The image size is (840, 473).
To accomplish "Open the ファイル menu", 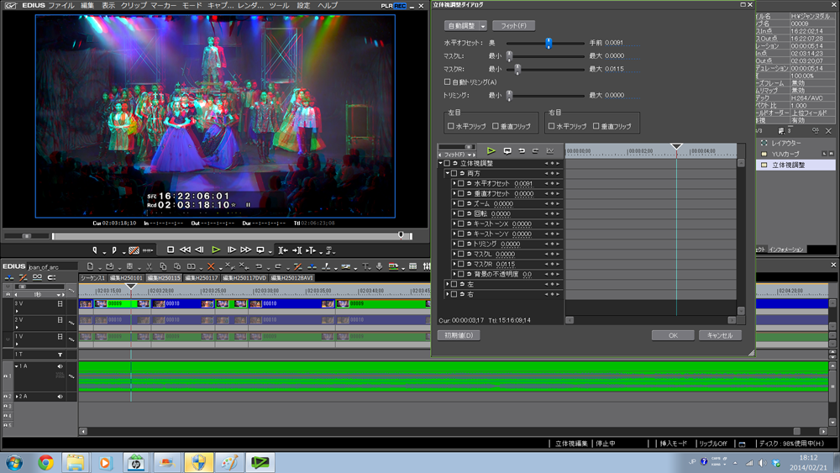I will [61, 5].
